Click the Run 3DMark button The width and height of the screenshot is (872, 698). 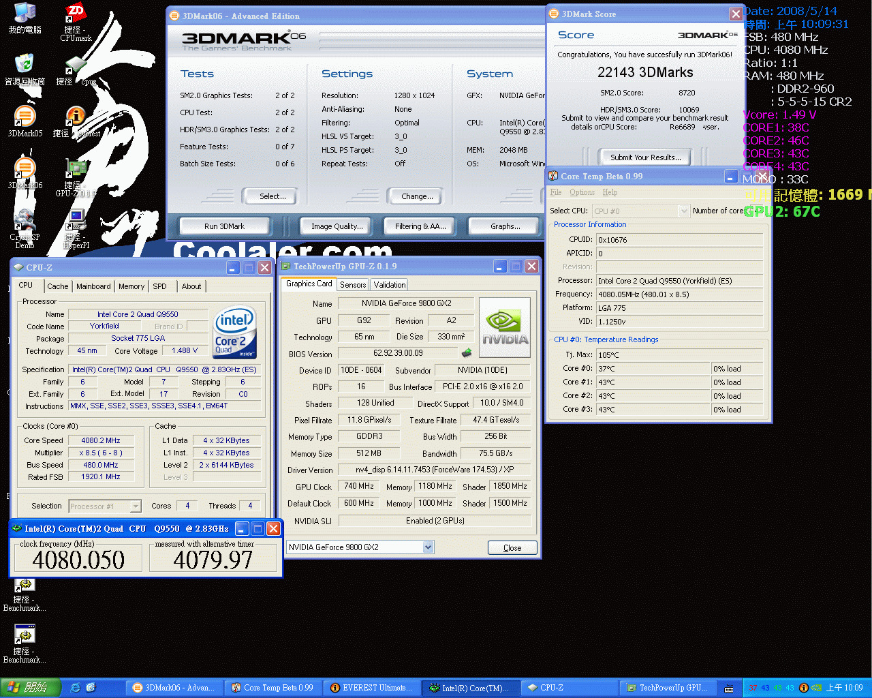coord(224,226)
